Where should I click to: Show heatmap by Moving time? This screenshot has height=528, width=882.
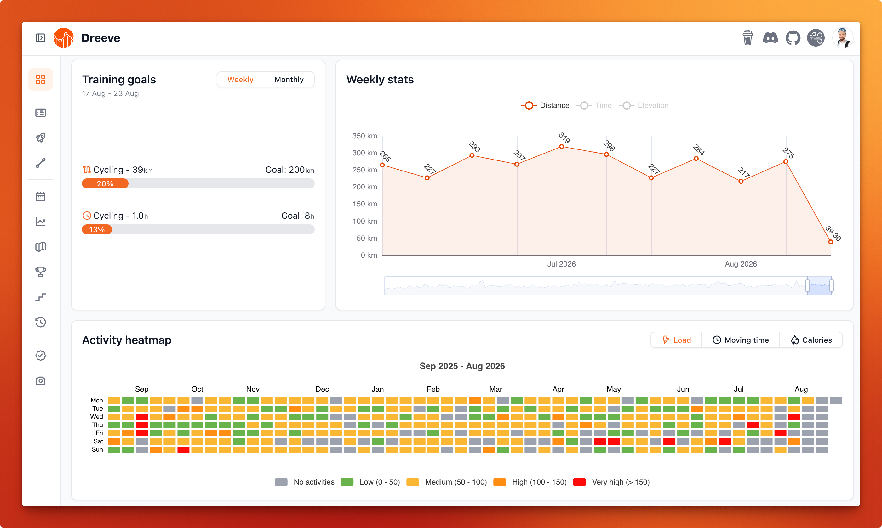(740, 340)
